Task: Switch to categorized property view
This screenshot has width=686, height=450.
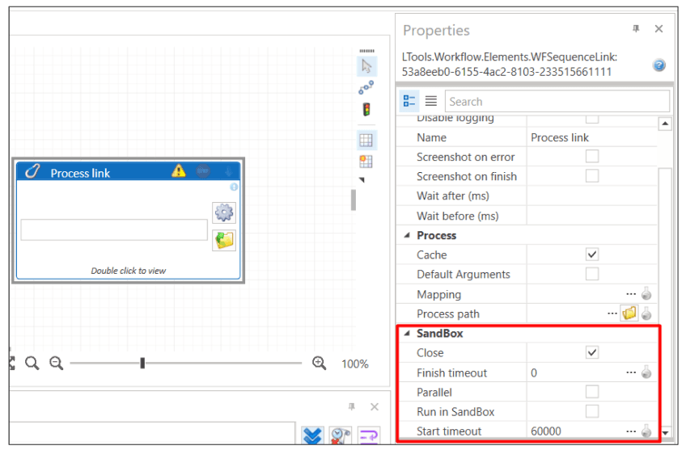Action: pyautogui.click(x=409, y=101)
